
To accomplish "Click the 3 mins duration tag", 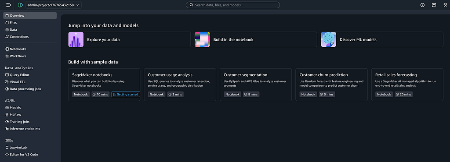I will tap(175, 94).
